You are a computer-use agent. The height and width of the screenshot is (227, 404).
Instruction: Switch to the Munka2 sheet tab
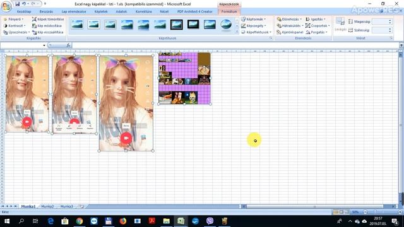click(47, 206)
